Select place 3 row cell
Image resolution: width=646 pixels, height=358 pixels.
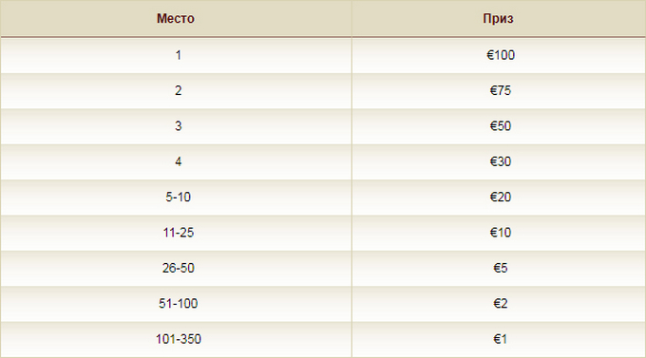(x=178, y=126)
